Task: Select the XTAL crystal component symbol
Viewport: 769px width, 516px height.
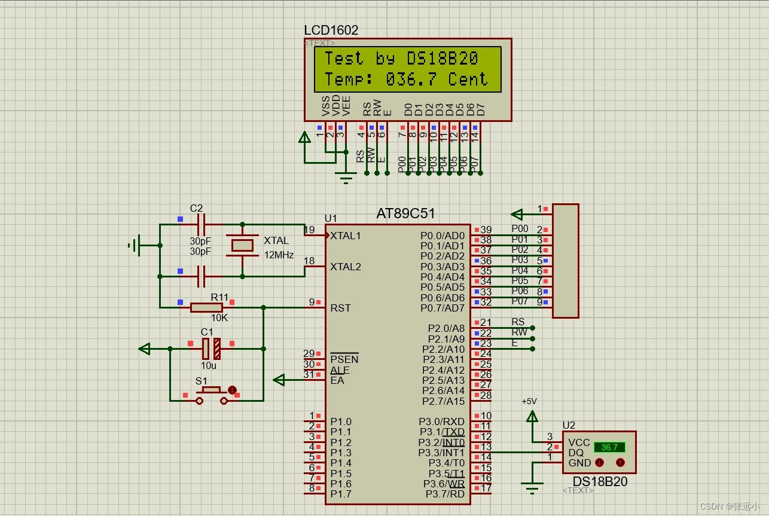Action: point(242,245)
